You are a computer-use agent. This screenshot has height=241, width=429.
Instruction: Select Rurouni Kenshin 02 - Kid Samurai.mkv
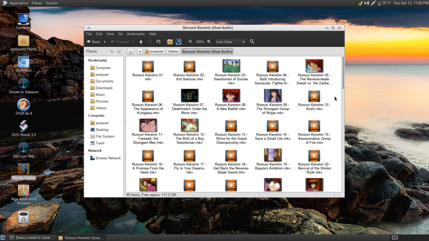190,70
